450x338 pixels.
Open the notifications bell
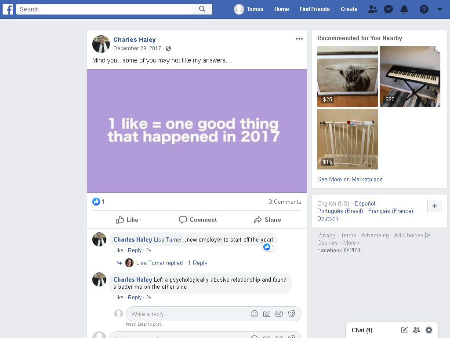pyautogui.click(x=404, y=9)
